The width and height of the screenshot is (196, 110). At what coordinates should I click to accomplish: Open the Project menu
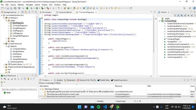(x=44, y=5)
